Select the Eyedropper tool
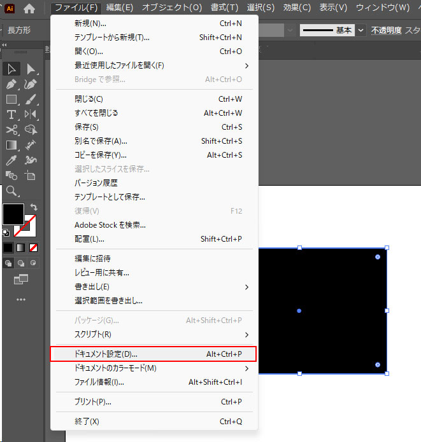This screenshot has width=421, height=442. 11,160
